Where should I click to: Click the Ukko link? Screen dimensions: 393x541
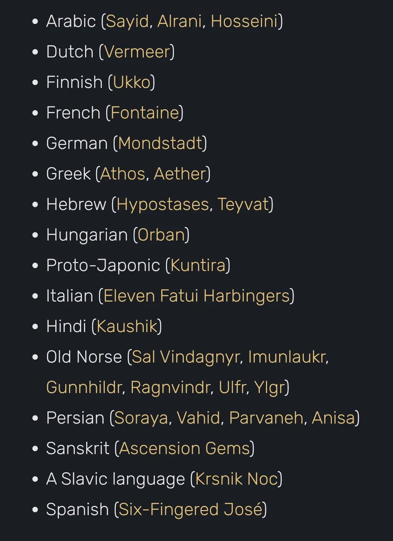coord(132,83)
